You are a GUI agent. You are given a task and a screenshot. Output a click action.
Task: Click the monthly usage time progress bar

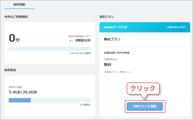(x=50, y=49)
